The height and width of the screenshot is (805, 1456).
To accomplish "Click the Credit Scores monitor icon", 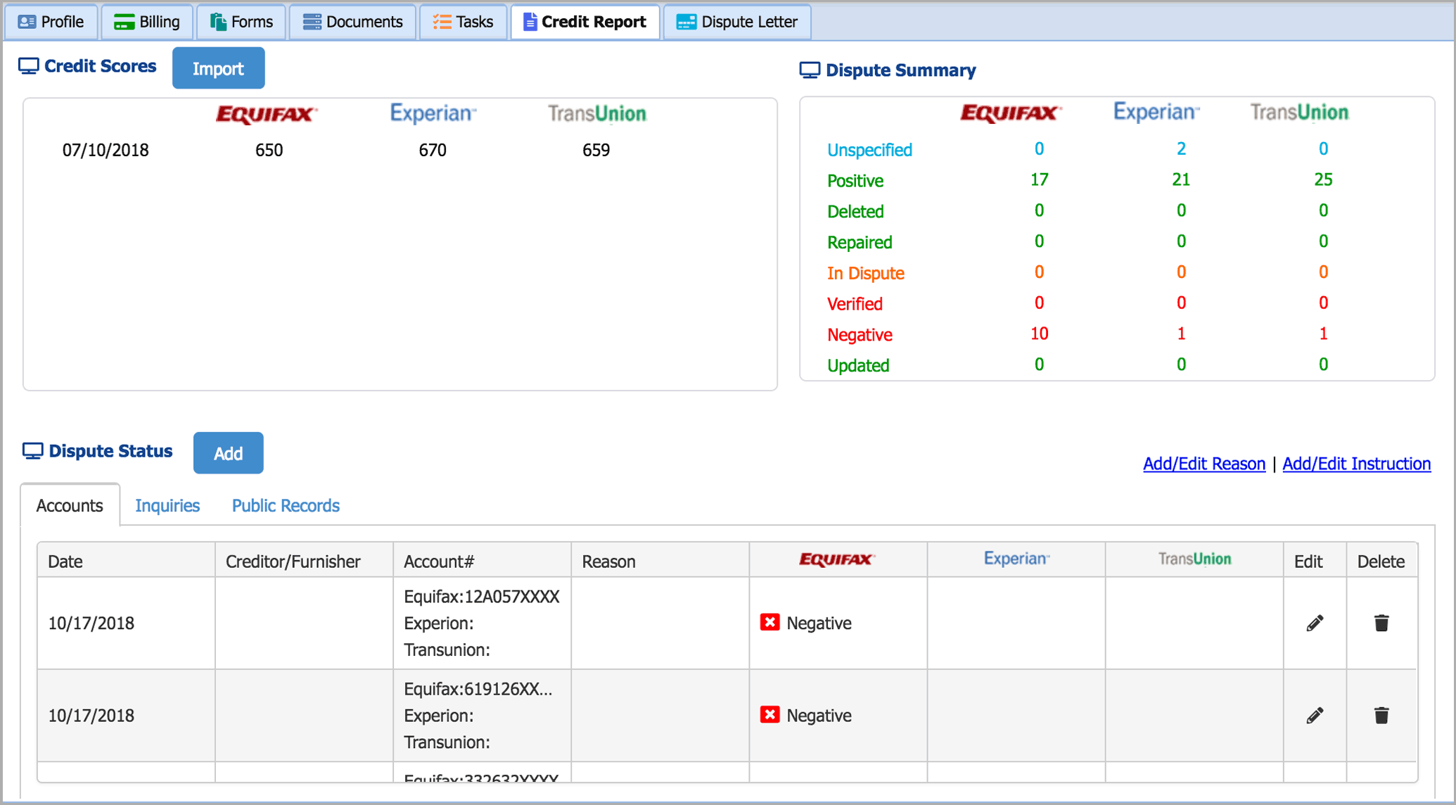I will (31, 65).
